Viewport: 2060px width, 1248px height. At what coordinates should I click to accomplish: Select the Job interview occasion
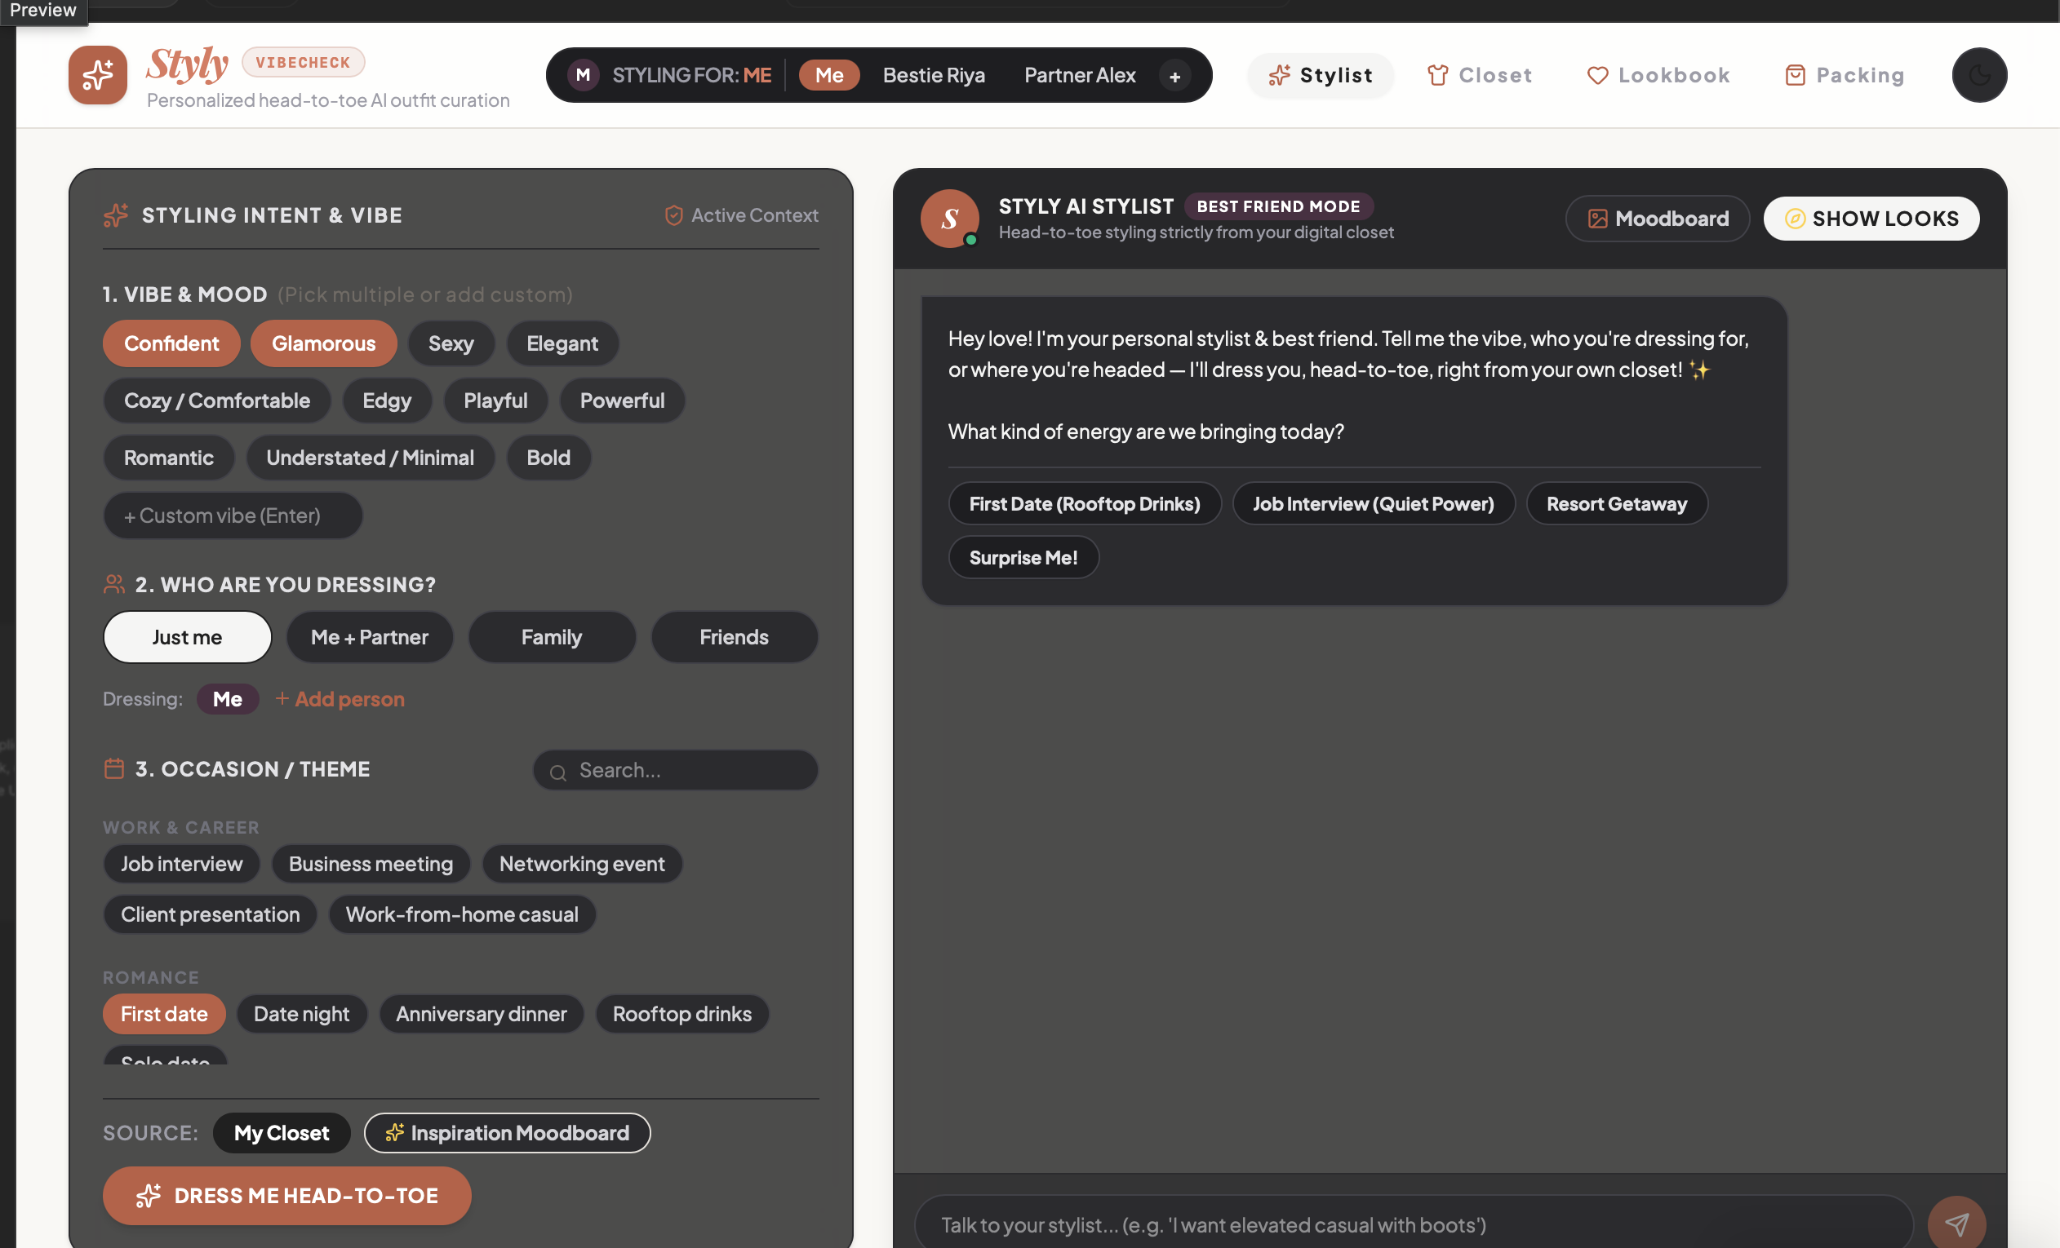coord(181,864)
